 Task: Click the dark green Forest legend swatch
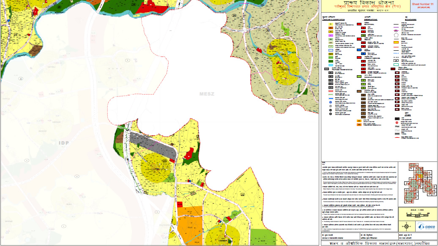pyautogui.click(x=331, y=61)
